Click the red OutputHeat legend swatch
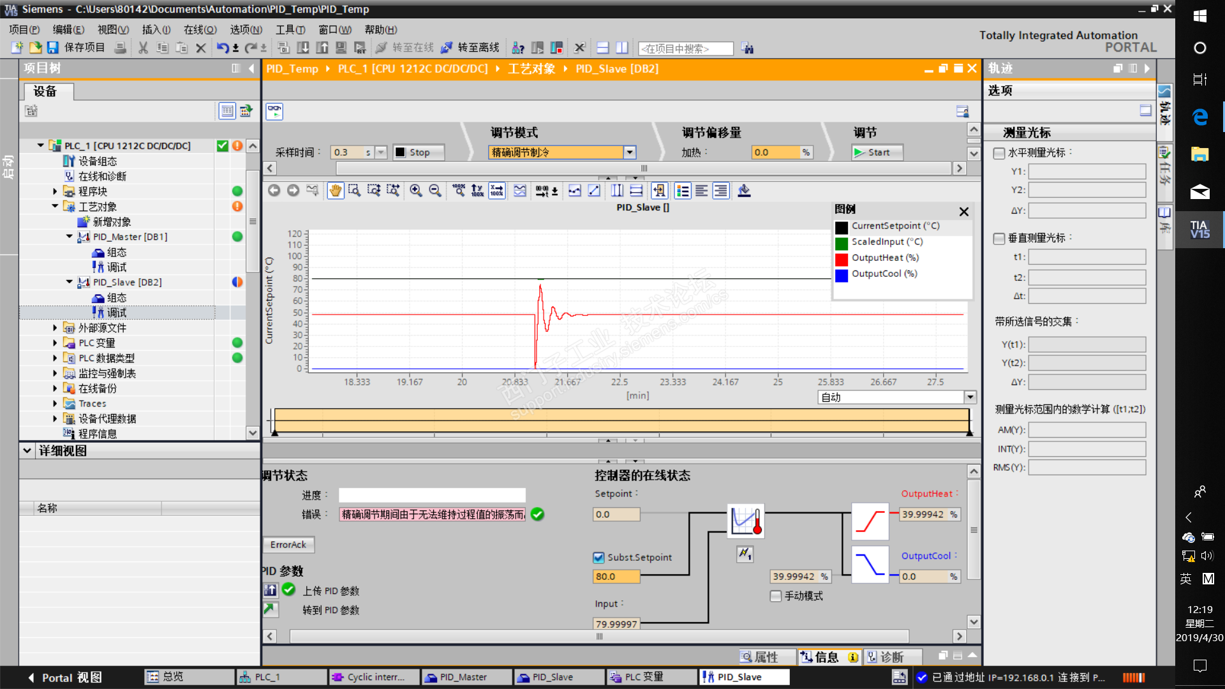This screenshot has height=689, width=1225. pos(842,258)
